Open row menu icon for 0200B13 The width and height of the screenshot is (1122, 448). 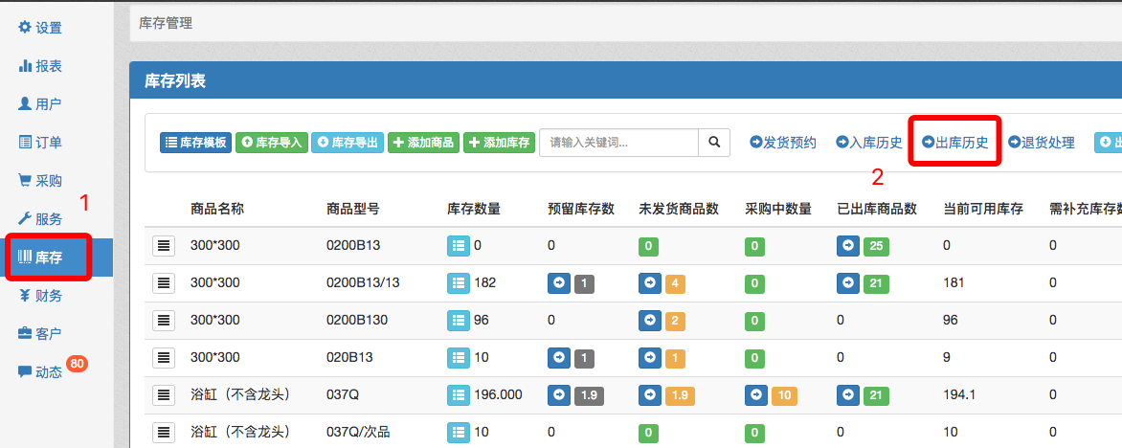[164, 246]
